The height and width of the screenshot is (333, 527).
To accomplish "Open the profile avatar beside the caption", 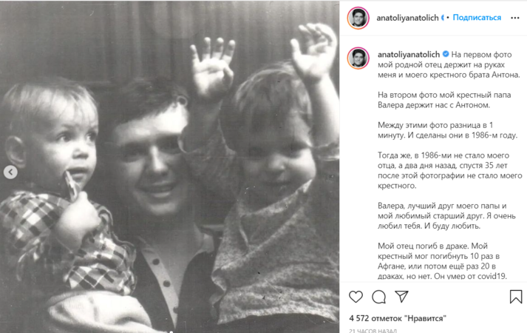I will point(358,58).
